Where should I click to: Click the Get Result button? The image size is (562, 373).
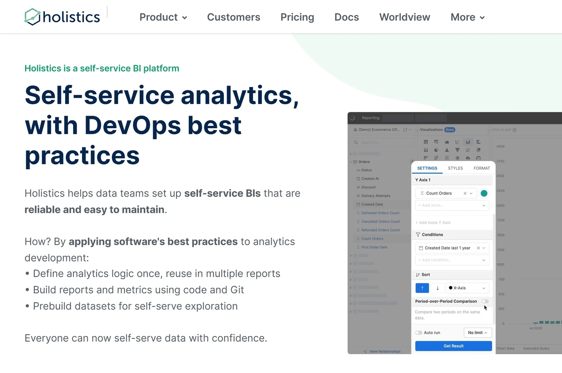(x=453, y=346)
